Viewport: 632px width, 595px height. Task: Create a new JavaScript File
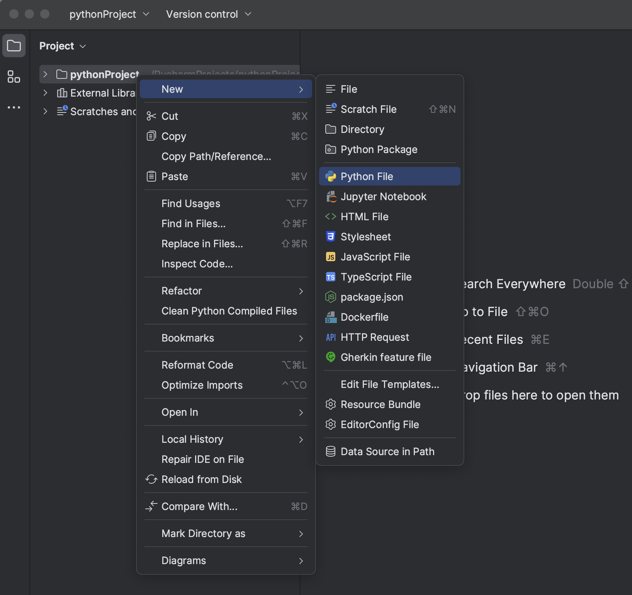coord(375,257)
